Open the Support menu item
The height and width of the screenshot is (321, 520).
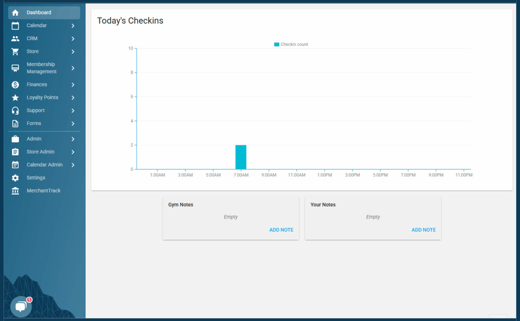pyautogui.click(x=44, y=110)
